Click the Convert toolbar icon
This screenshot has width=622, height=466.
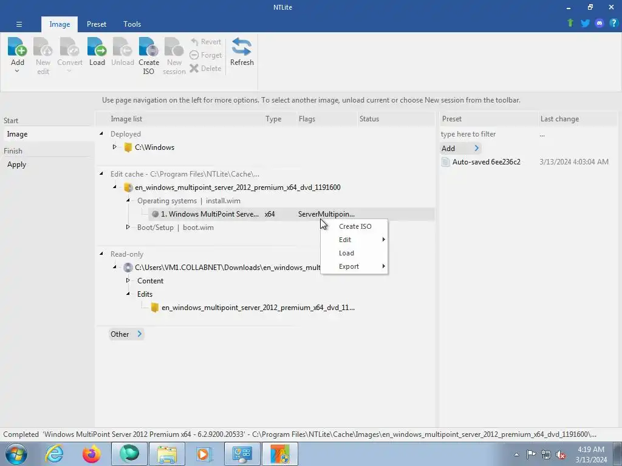point(69,47)
